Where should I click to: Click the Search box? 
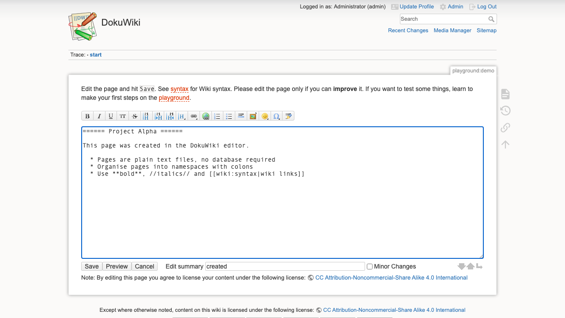(444, 19)
